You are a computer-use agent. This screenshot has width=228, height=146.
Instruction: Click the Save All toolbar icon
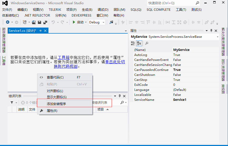pos(45,22)
